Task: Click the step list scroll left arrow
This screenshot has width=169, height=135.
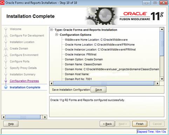Action: click(x=4, y=117)
